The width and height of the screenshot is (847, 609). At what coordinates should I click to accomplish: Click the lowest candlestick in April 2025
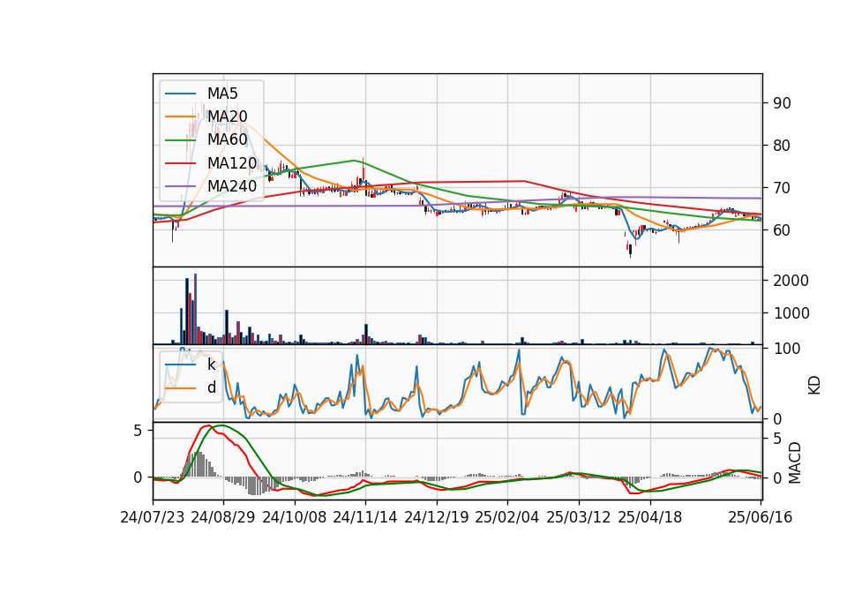click(x=630, y=249)
